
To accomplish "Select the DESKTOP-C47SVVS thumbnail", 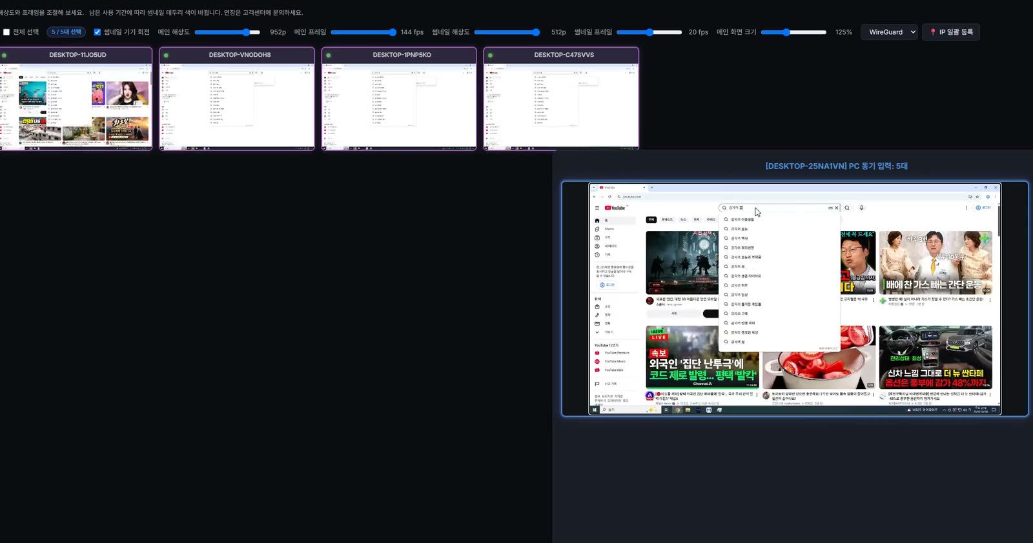I will point(561,99).
